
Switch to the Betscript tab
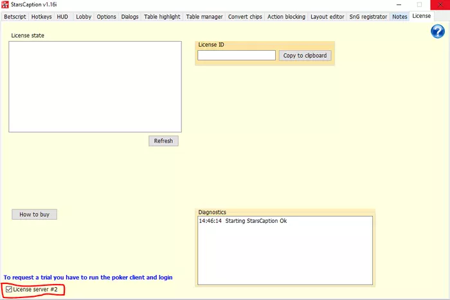tap(15, 17)
